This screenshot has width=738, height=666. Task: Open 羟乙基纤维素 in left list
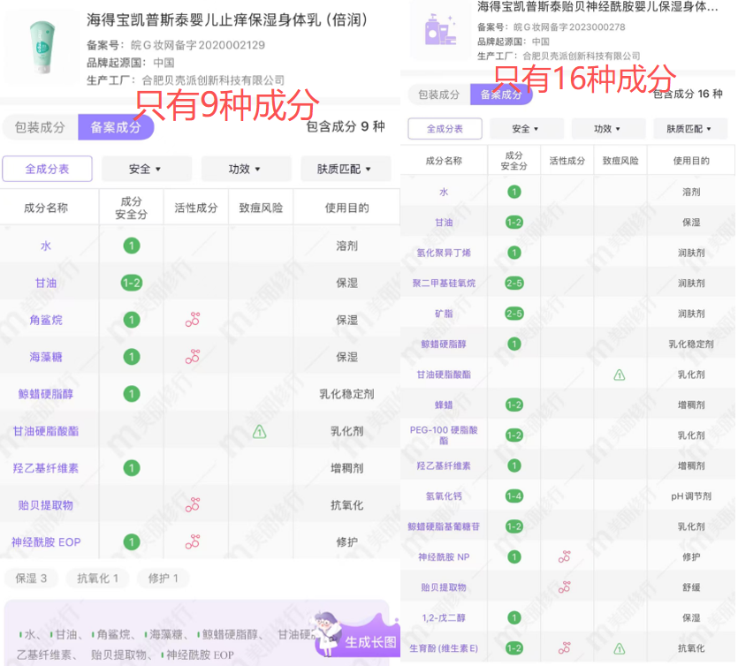click(x=46, y=468)
